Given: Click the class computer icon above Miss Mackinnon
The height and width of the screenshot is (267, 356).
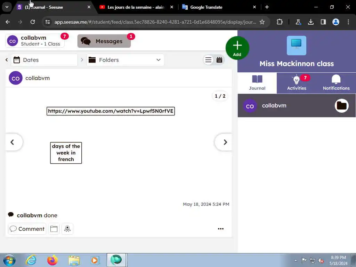Looking at the screenshot, I should [x=296, y=46].
